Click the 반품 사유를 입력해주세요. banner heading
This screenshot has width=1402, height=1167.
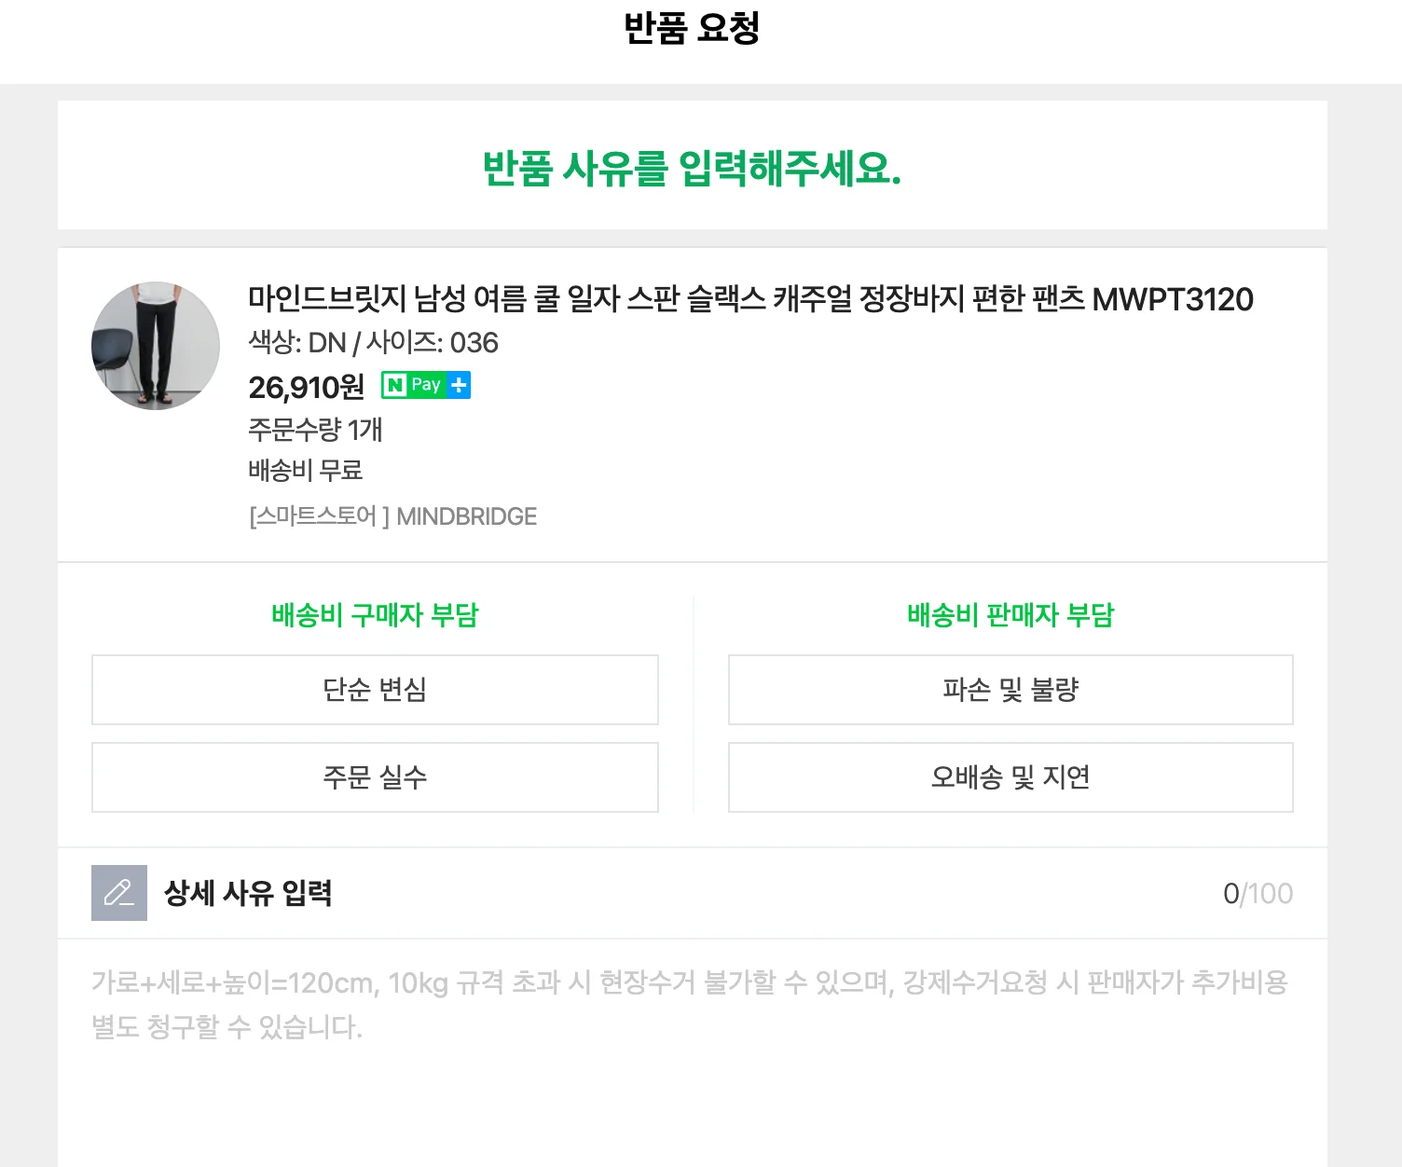pos(692,169)
